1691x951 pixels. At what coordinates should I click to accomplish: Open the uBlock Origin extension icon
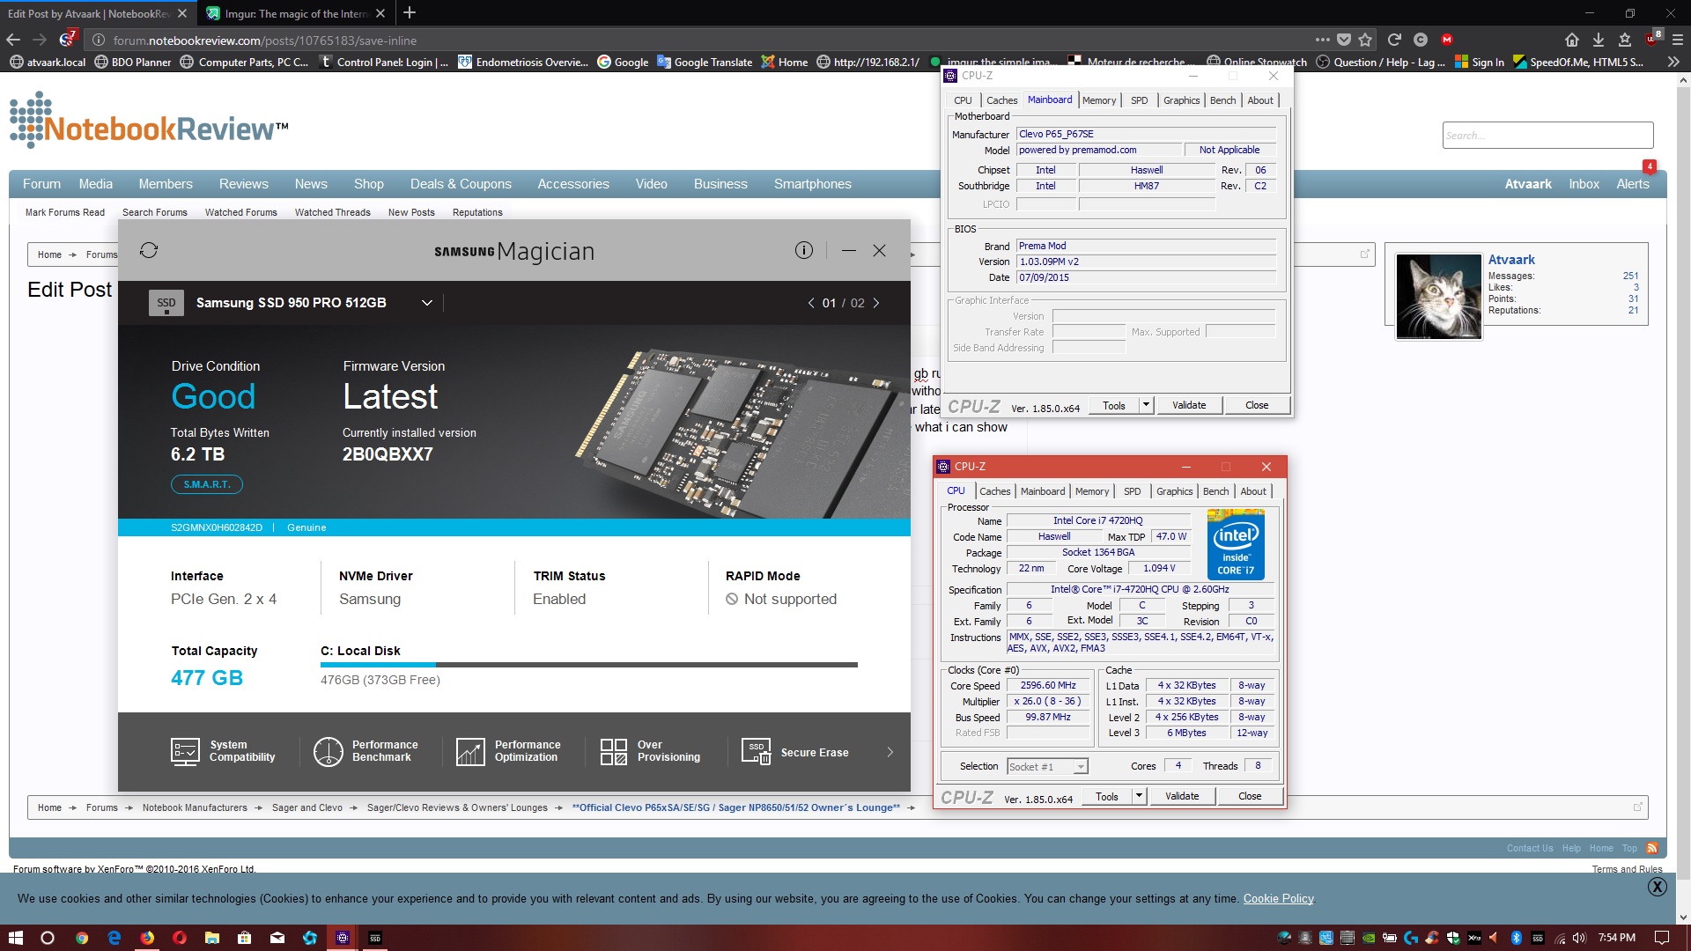point(1652,39)
